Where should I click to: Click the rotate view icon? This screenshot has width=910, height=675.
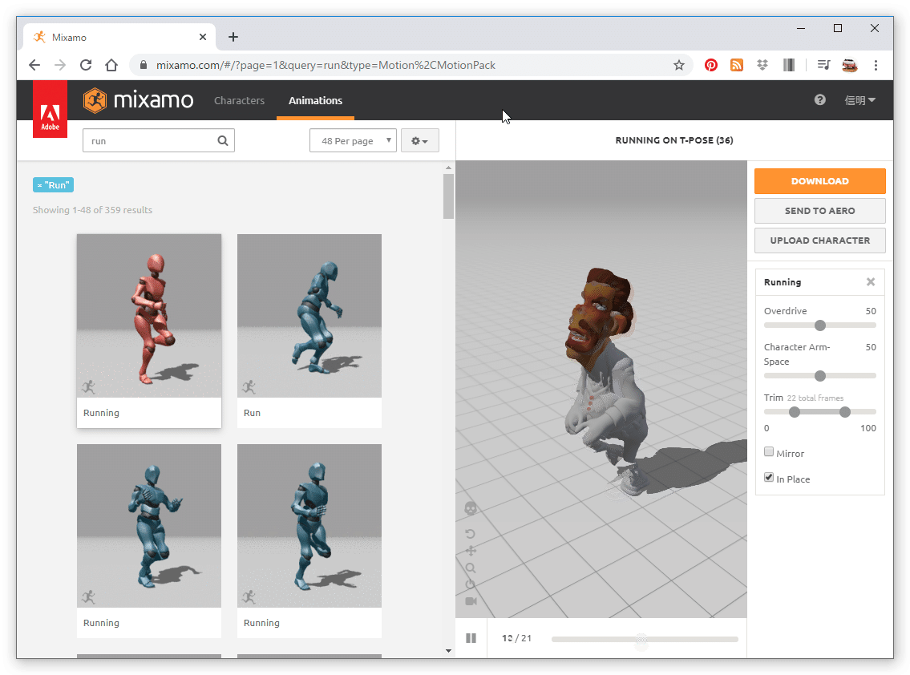click(x=470, y=533)
